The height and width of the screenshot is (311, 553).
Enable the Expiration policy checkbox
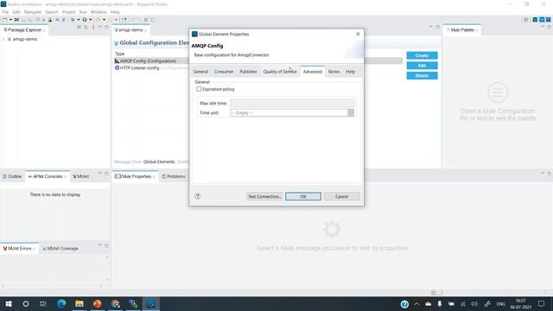(199, 89)
